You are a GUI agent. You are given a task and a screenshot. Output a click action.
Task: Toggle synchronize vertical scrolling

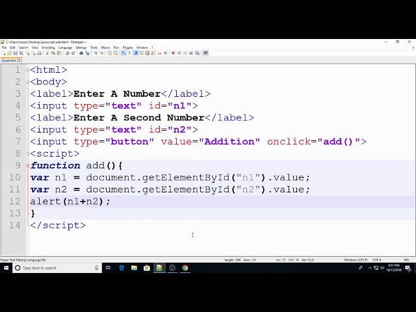click(109, 53)
